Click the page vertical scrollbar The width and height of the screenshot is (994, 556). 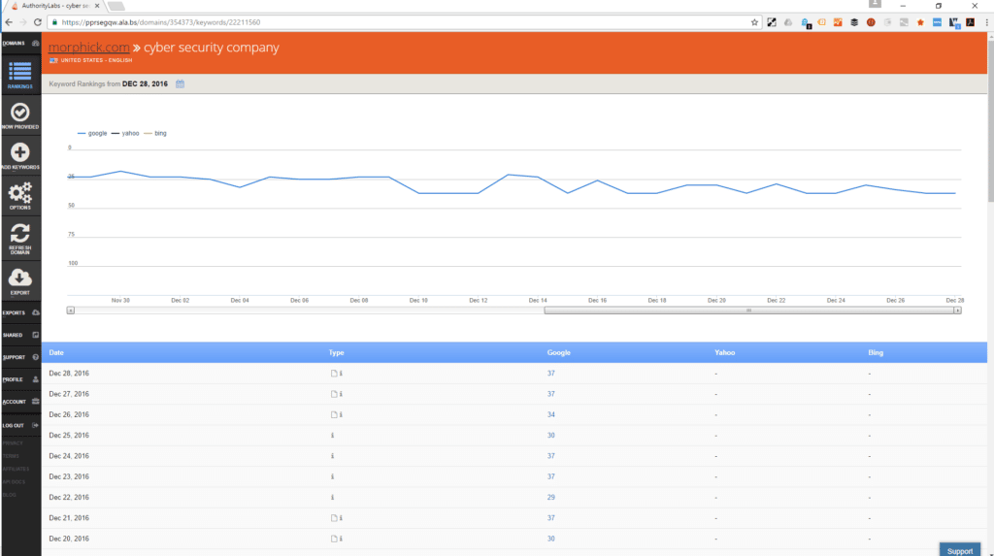tap(990, 120)
